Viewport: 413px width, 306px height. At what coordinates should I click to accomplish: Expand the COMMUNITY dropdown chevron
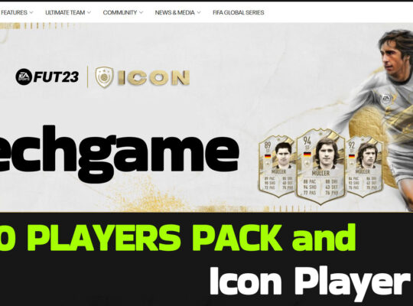tap(141, 12)
